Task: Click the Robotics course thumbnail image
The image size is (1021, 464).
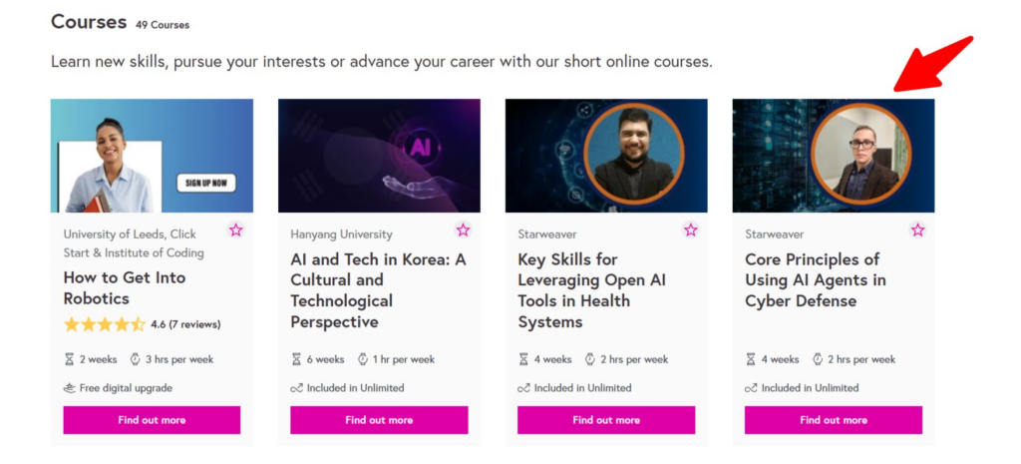Action: tap(152, 156)
